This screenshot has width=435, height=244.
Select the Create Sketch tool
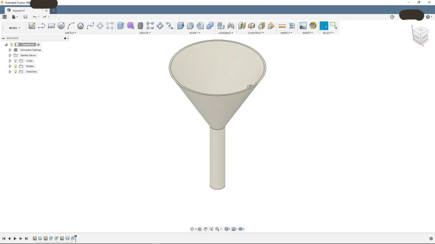[x=32, y=26]
